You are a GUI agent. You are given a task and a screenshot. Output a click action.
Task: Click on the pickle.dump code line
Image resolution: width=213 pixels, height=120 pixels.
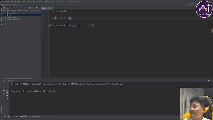72,25
